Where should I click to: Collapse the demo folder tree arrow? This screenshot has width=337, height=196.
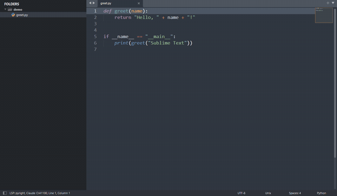pyautogui.click(x=5, y=9)
